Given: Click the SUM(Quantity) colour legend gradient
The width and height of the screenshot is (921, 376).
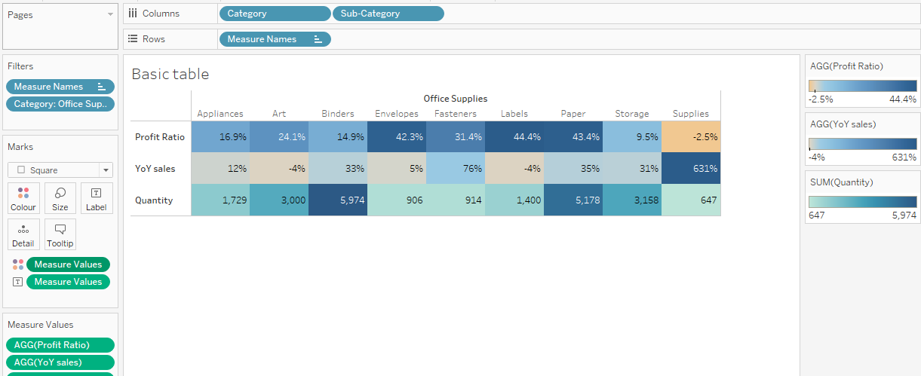Looking at the screenshot, I should (x=862, y=202).
